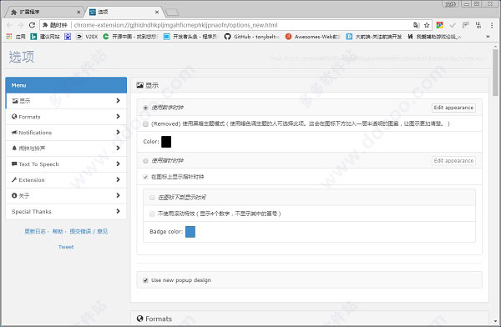Open the 更新日志 link
The image size is (501, 327).
pyautogui.click(x=35, y=231)
